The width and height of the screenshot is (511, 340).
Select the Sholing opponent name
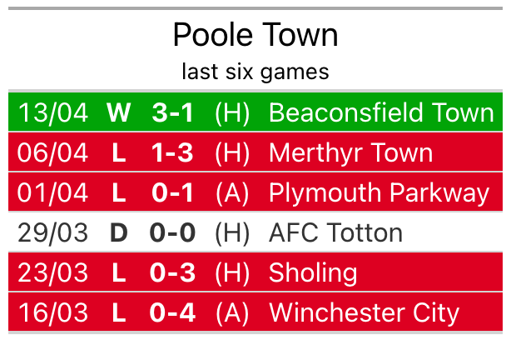click(x=313, y=272)
